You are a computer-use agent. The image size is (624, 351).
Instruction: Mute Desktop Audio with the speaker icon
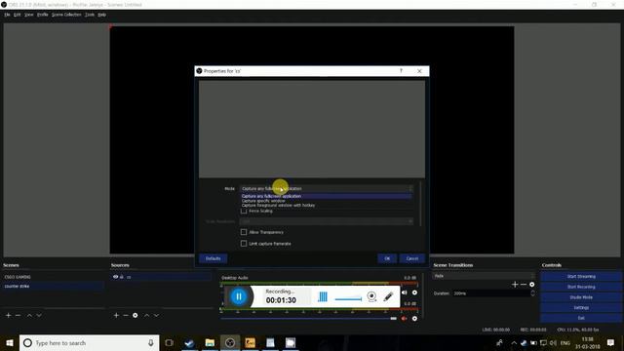pyautogui.click(x=405, y=292)
